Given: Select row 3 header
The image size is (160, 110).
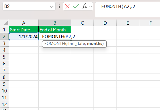Looking at the screenshot, I should pos(4,43).
